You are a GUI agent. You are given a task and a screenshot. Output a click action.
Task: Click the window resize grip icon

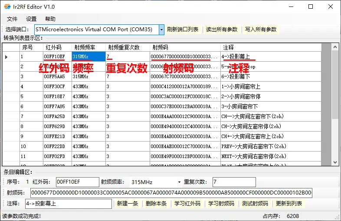[337, 217]
